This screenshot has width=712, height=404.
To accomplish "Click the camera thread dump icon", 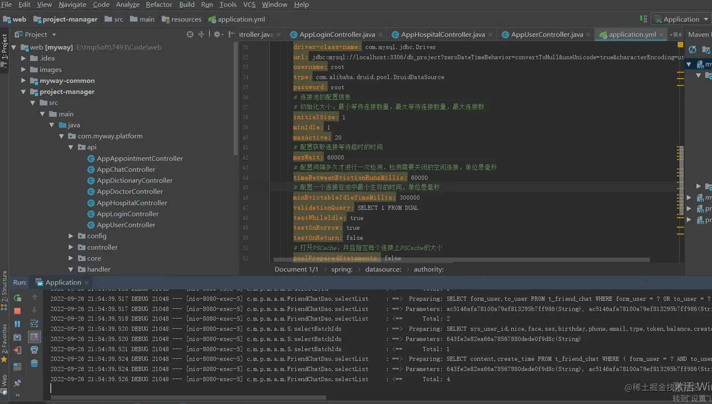I will tap(17, 337).
